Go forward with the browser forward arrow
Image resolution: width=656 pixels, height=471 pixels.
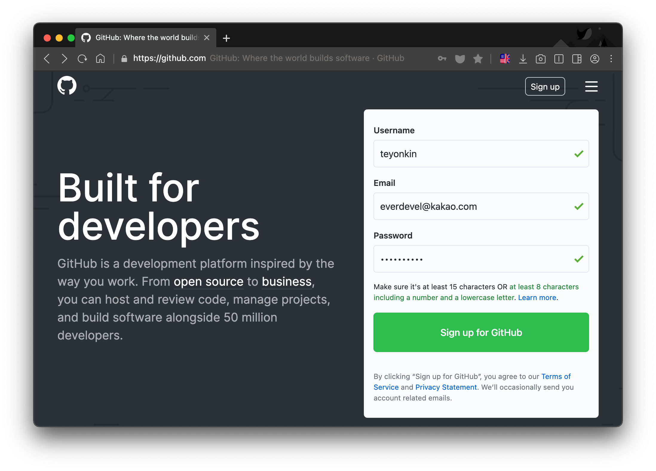tap(64, 59)
